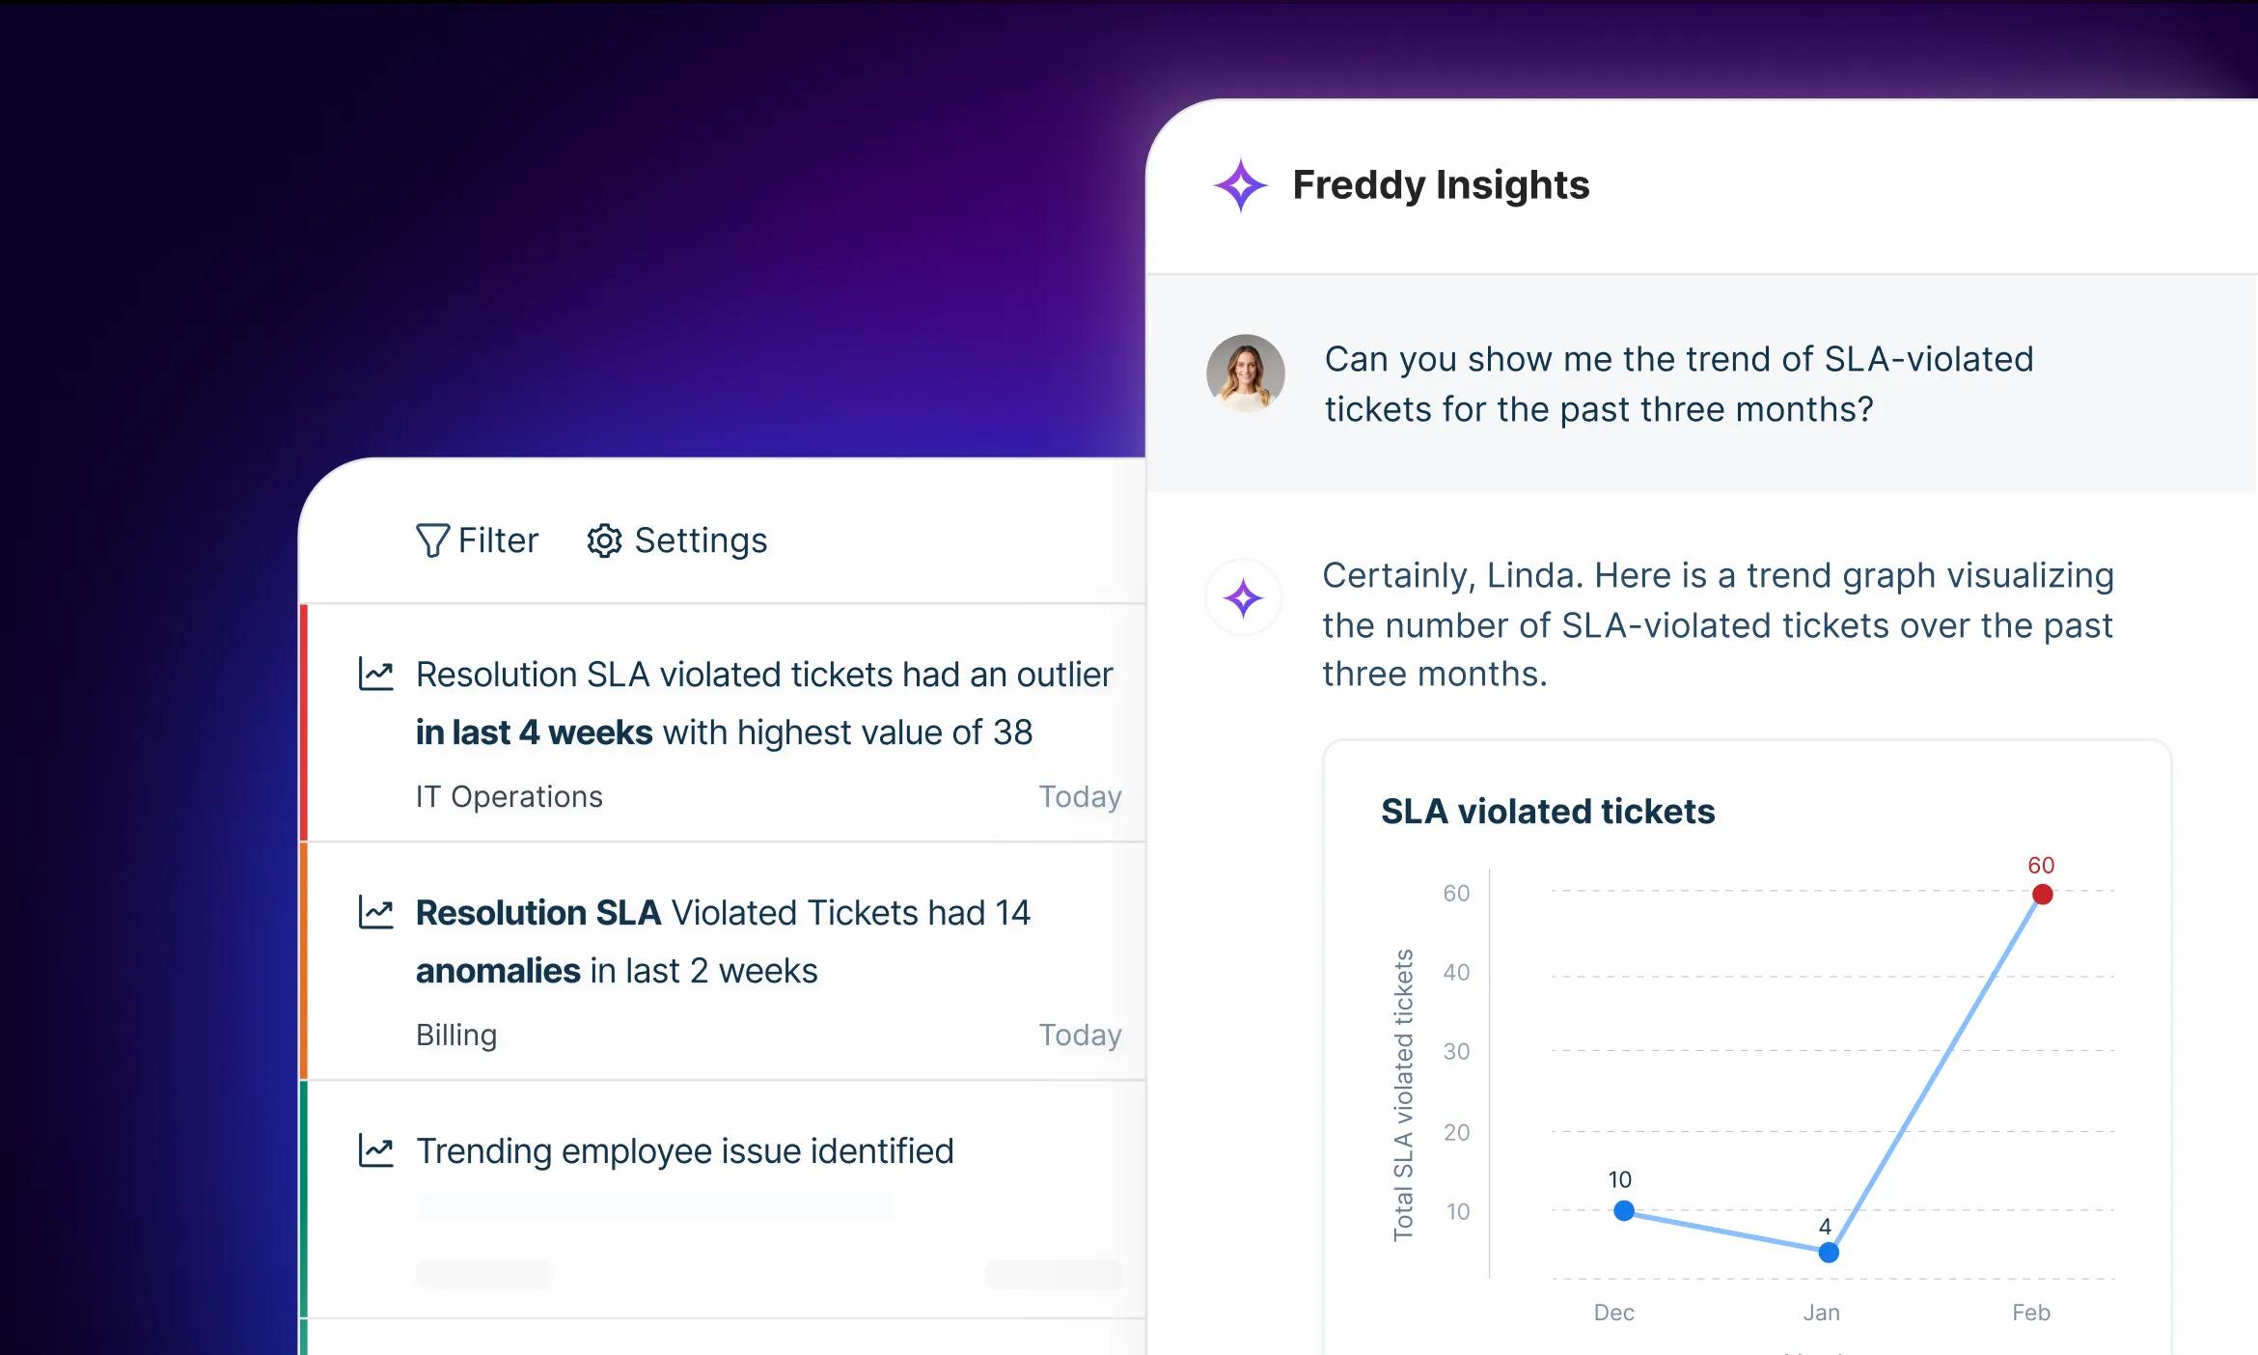Select Trending employee issue identified item
Image resolution: width=2258 pixels, height=1355 pixels.
pyautogui.click(x=684, y=1151)
